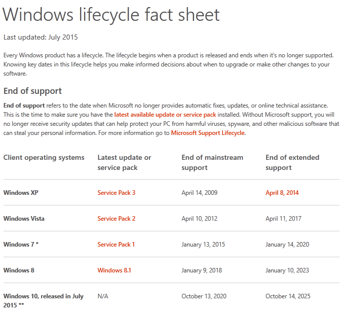Click the Client operating systems column header
Image resolution: width=340 pixels, height=311 pixels.
coord(44,157)
